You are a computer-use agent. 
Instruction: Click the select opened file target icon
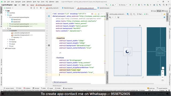coord(31,8)
